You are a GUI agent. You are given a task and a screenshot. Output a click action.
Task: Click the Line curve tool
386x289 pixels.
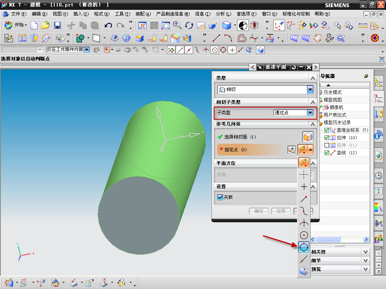pos(216,38)
